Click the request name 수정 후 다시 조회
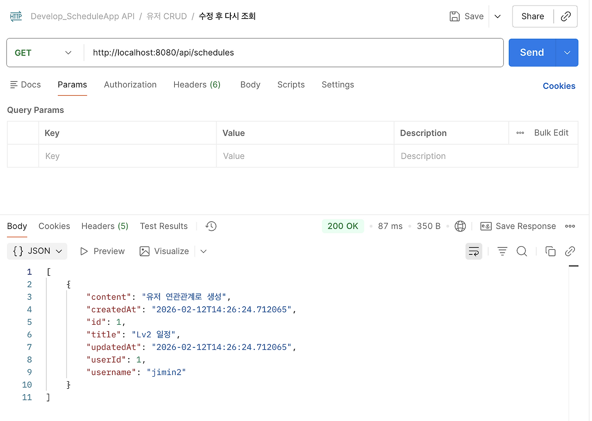The height and width of the screenshot is (421, 592). point(227,17)
